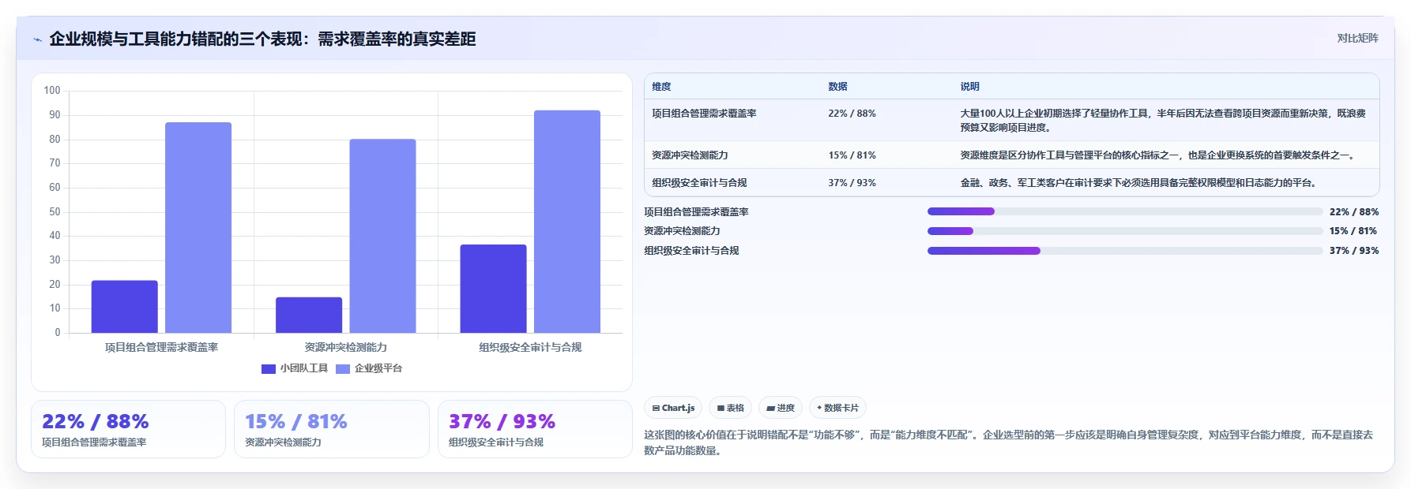This screenshot has height=489, width=1411.
Task: Click the small-team bar for 资源冲突检测能力
Action: tap(309, 315)
